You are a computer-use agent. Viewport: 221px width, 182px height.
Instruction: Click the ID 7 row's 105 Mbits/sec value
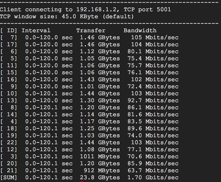coord(155,37)
